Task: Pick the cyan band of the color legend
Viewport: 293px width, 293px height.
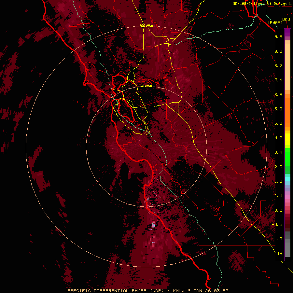Action: click(287, 179)
